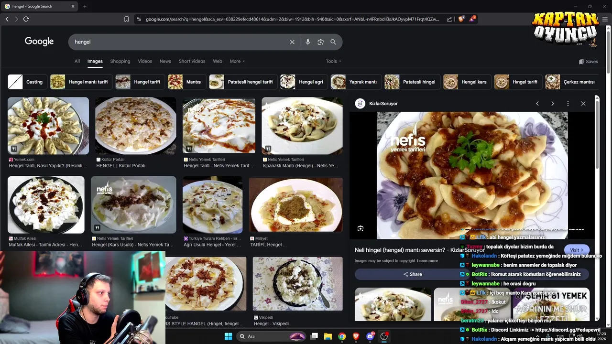Select Yaprak mantı suggestion chip
Viewport: 612px width, 344px height.
356,82
